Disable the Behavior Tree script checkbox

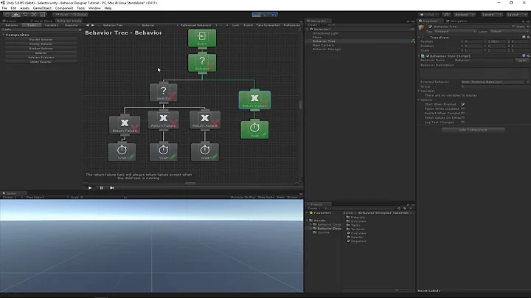tap(427, 56)
